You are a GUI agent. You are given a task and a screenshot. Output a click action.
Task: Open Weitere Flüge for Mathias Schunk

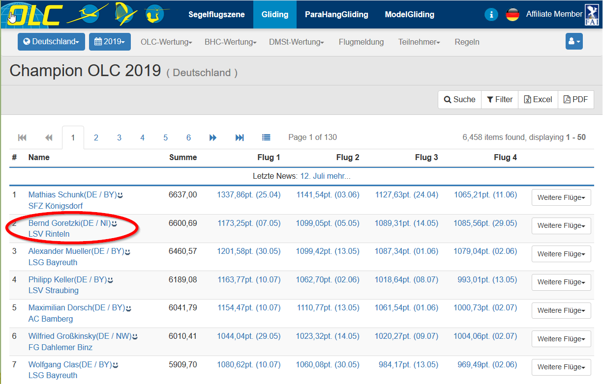pos(561,197)
